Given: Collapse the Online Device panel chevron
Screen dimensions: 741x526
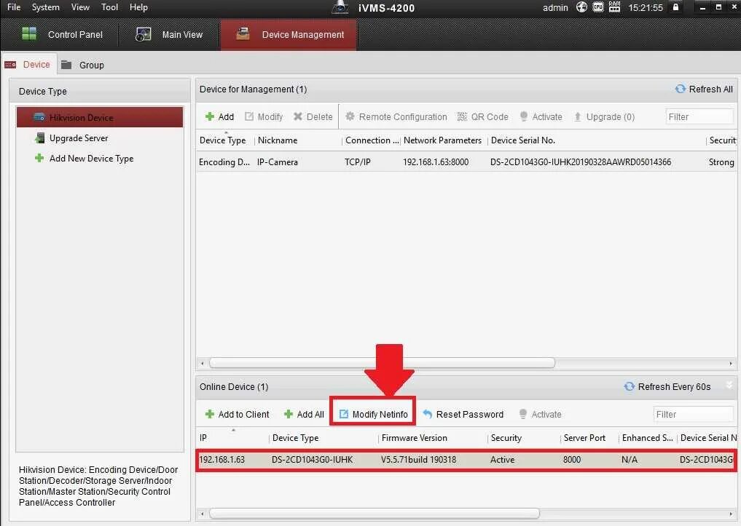Looking at the screenshot, I should (x=731, y=386).
